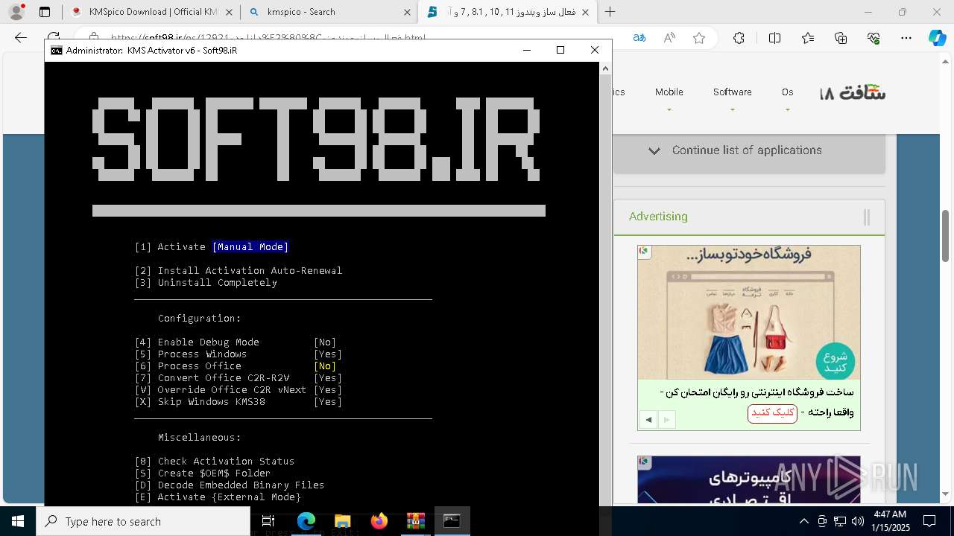Click [E] Activate External Mode line
954x536 pixels.
tap(218, 497)
